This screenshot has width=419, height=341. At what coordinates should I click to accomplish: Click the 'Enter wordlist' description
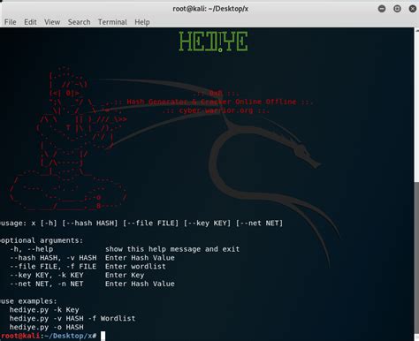coord(135,267)
